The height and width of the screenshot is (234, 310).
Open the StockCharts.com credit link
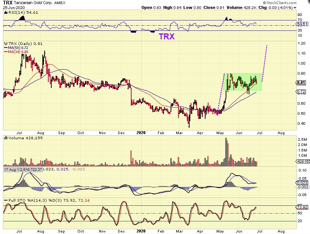coord(280,3)
